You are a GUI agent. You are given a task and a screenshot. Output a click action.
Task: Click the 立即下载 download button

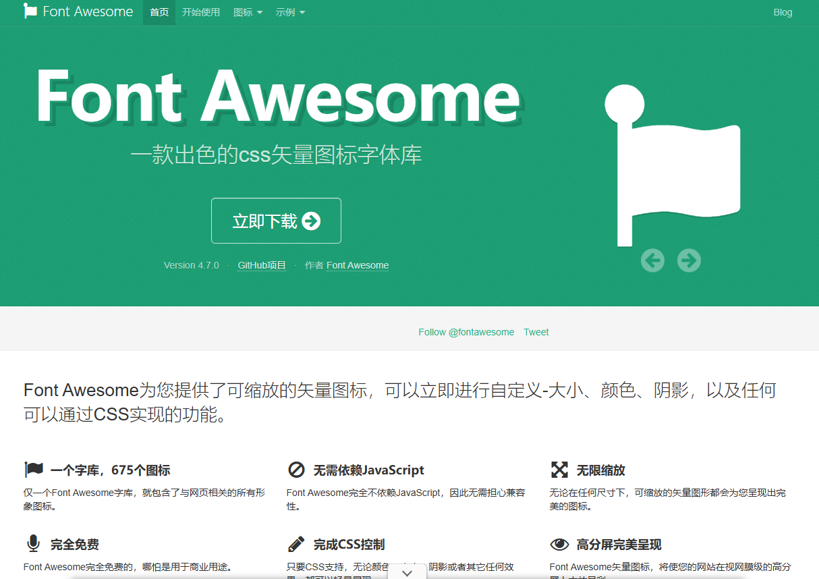click(x=276, y=221)
